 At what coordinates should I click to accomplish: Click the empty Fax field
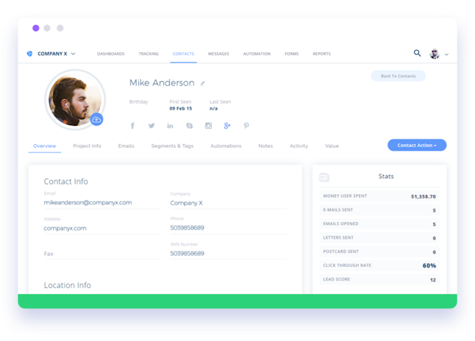pyautogui.click(x=102, y=254)
